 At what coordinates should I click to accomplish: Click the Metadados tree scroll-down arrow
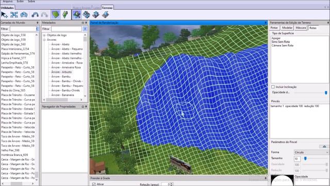point(85,96)
